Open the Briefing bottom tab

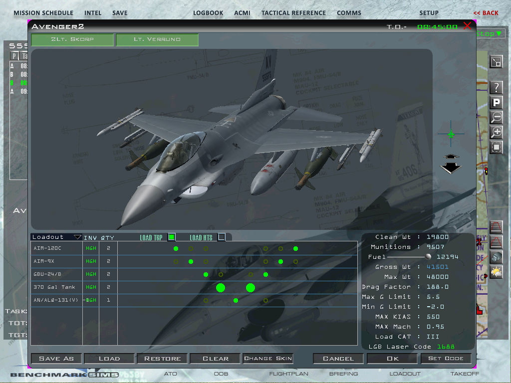[x=343, y=374]
